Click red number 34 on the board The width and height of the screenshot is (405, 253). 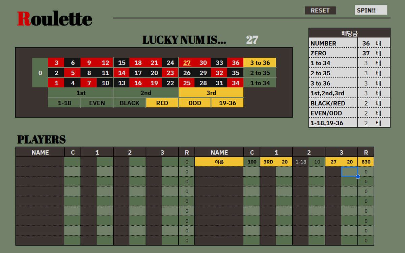tap(236, 83)
